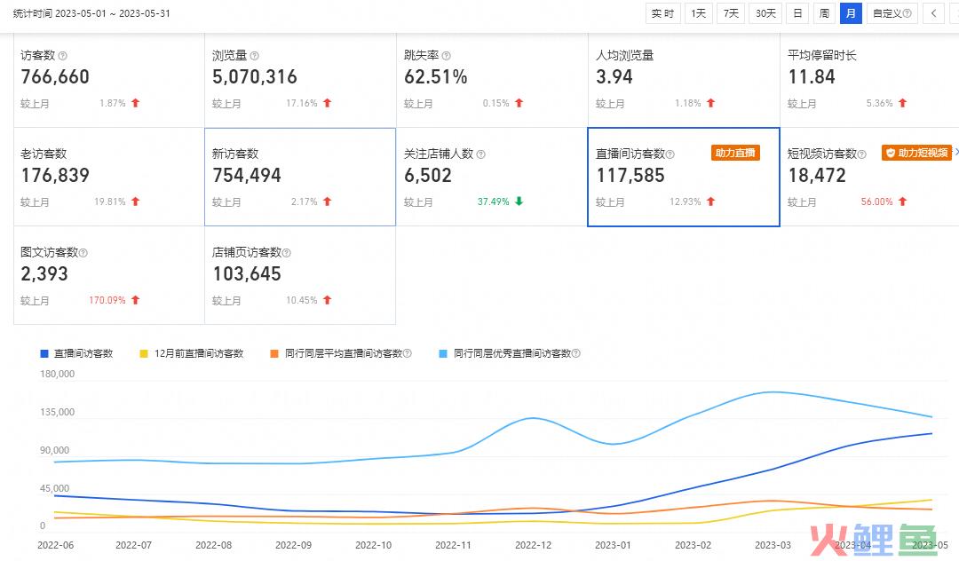Image resolution: width=959 pixels, height=561 pixels.
Task: Select the 30天 time range tab
Action: [x=765, y=13]
